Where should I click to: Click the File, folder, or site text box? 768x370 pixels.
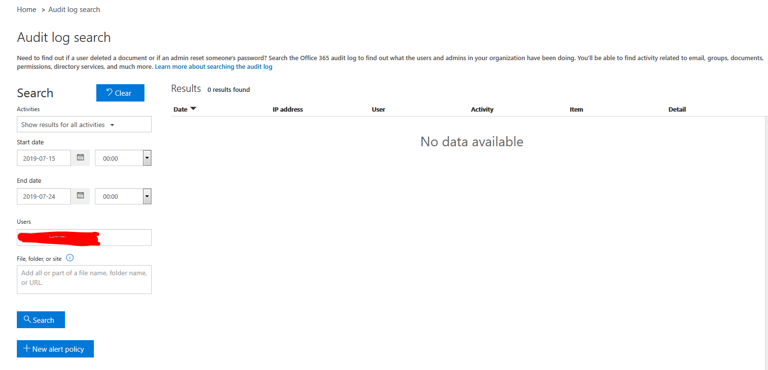(x=84, y=280)
